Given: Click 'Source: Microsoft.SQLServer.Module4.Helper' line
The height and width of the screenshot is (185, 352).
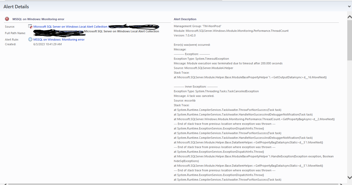Looking at the screenshot, I should click(x=203, y=68).
